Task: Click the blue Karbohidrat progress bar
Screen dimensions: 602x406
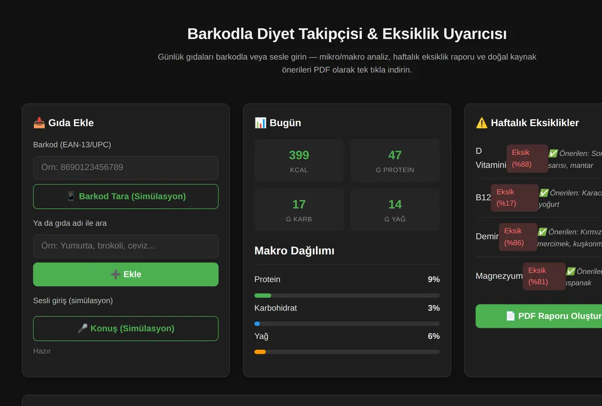Action: point(257,324)
